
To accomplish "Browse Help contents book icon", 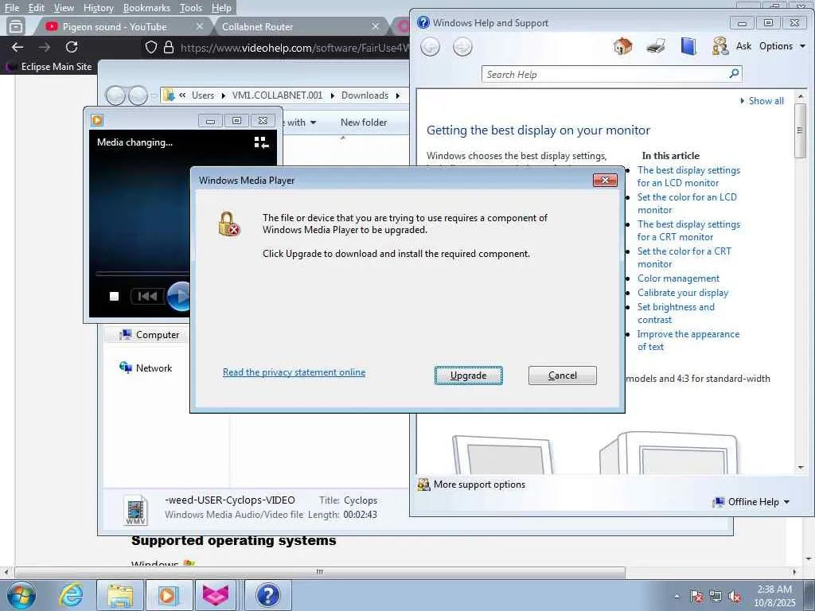I will (x=688, y=46).
